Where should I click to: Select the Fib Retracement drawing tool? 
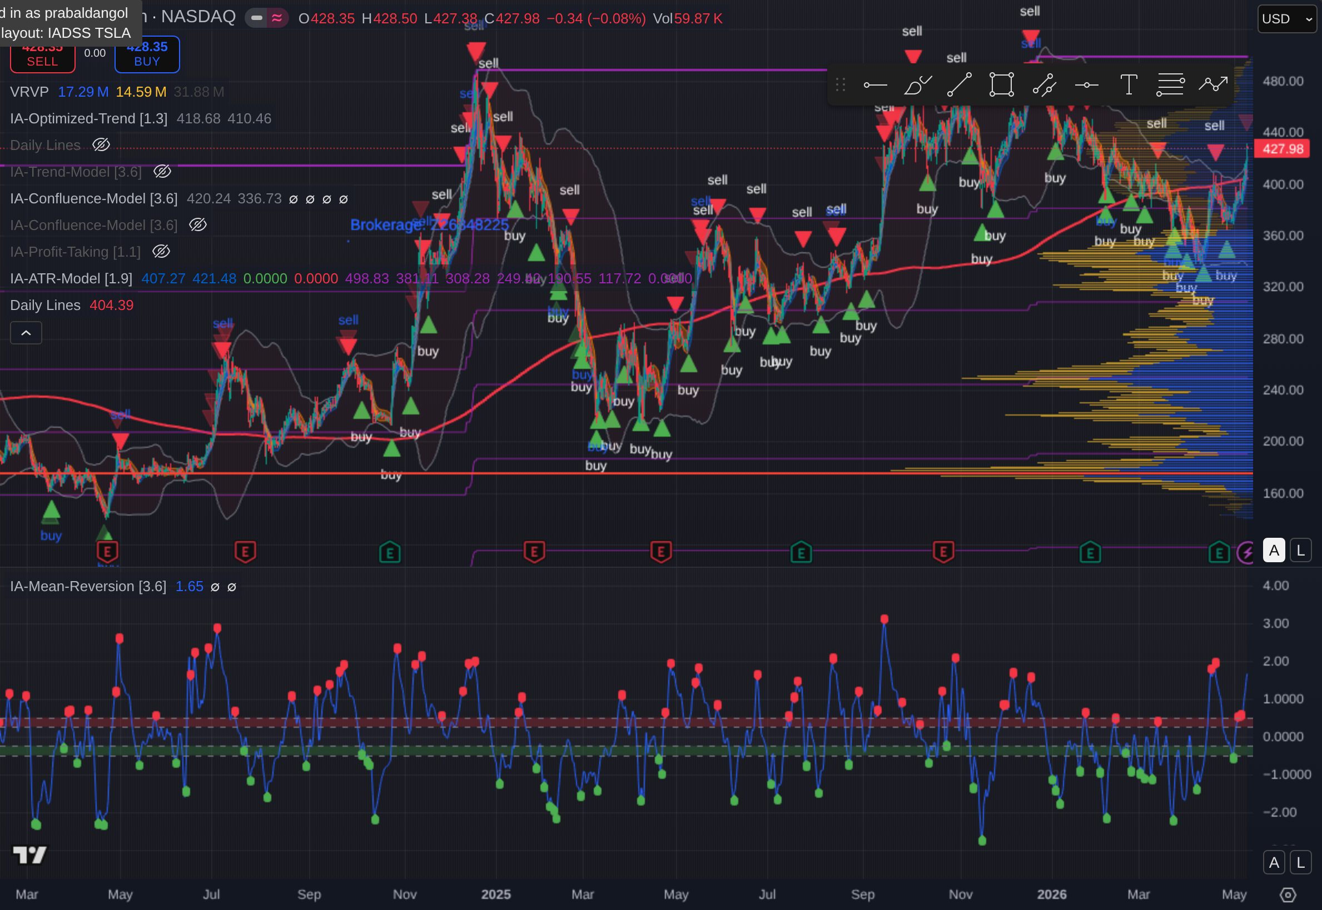click(x=1171, y=85)
